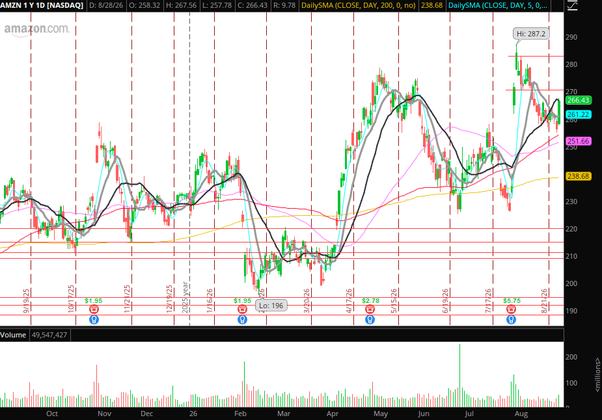This screenshot has width=602, height=420.
Task: Click the 200 price axis label
Action: pyautogui.click(x=571, y=283)
